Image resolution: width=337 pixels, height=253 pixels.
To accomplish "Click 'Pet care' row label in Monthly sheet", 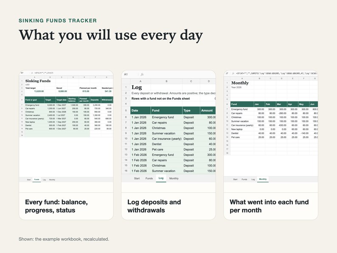I will pyautogui.click(x=235, y=137).
